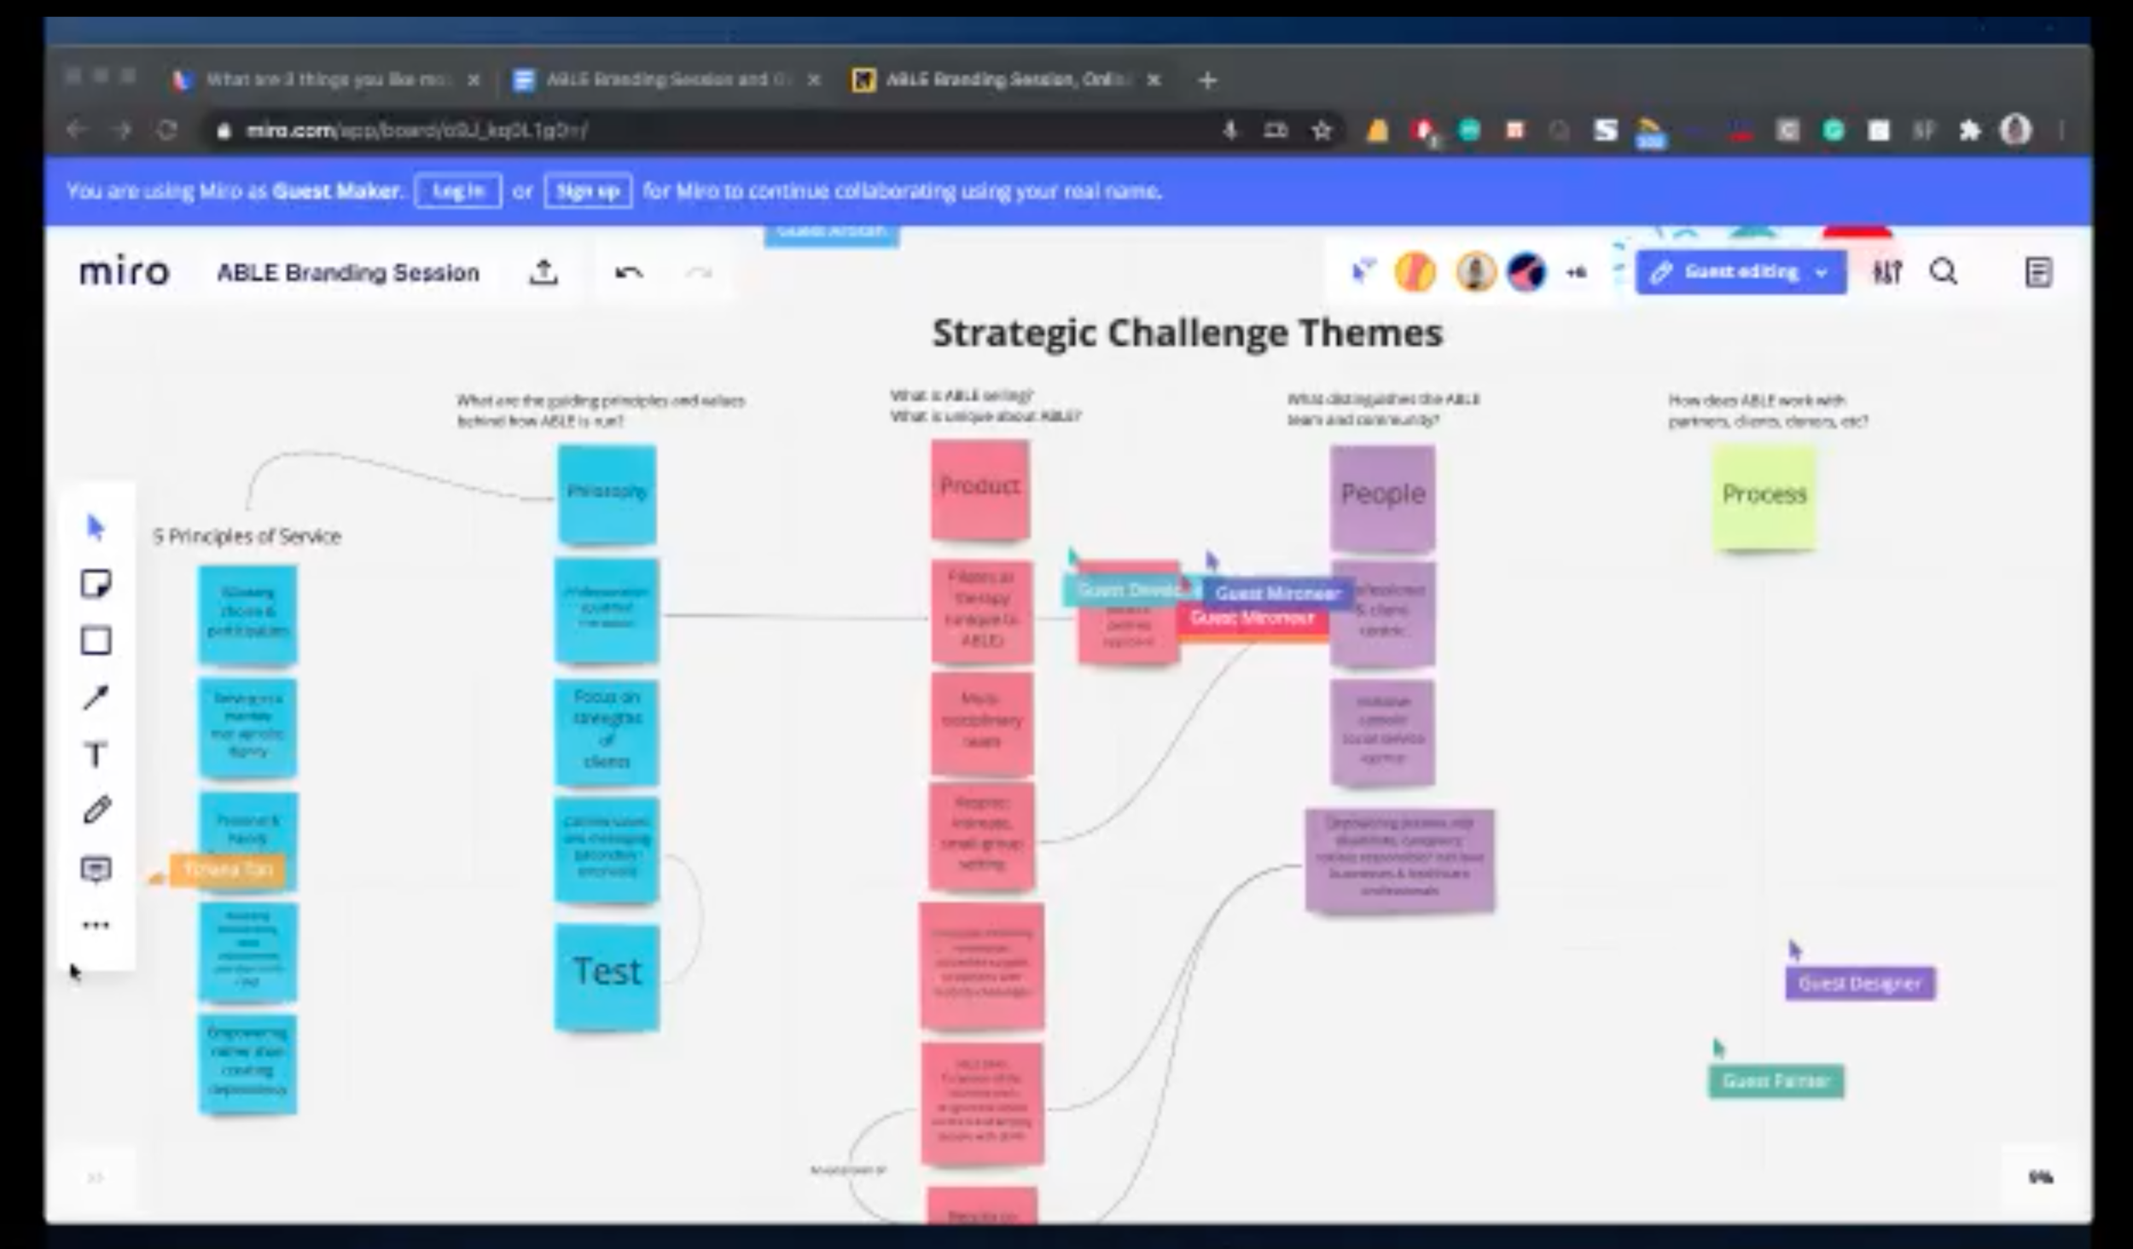Click the Sign up button
Screen dimensions: 2133x1249
[x=588, y=191]
